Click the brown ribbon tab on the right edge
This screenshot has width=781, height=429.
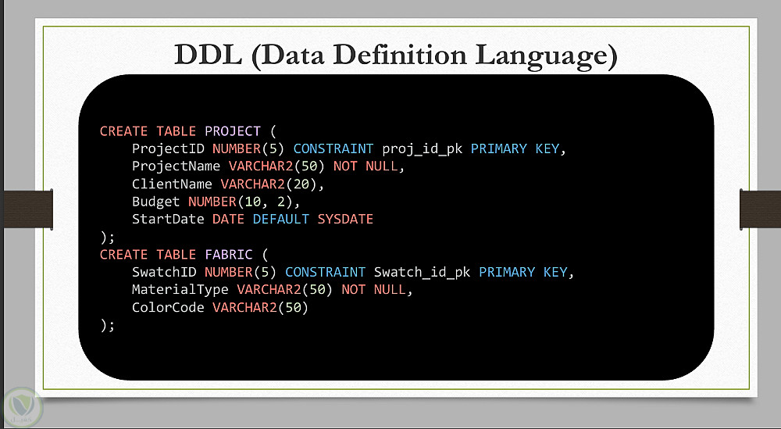(760, 209)
